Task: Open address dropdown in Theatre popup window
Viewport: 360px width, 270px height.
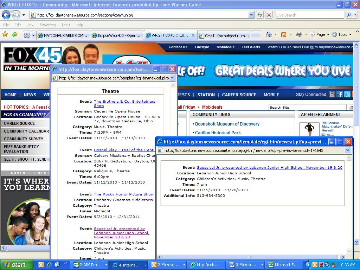Action: coord(172,78)
